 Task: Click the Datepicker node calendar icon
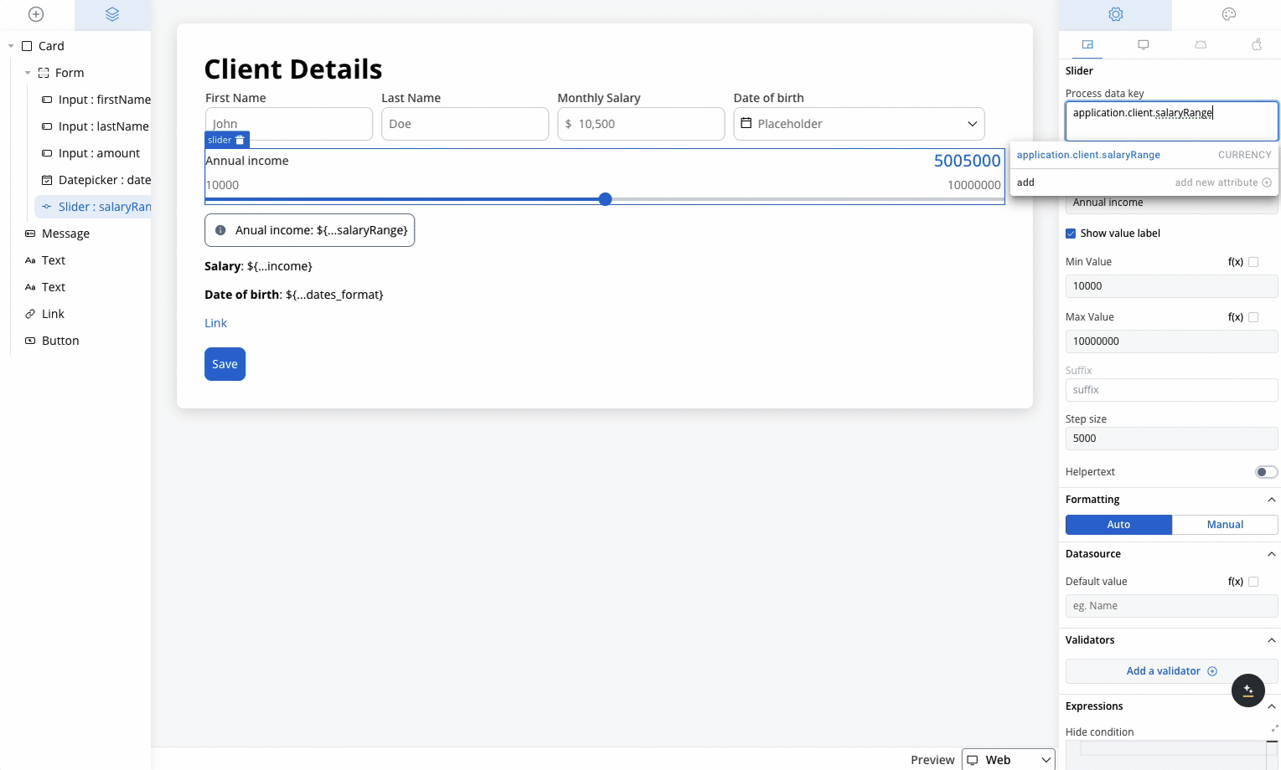click(x=47, y=180)
